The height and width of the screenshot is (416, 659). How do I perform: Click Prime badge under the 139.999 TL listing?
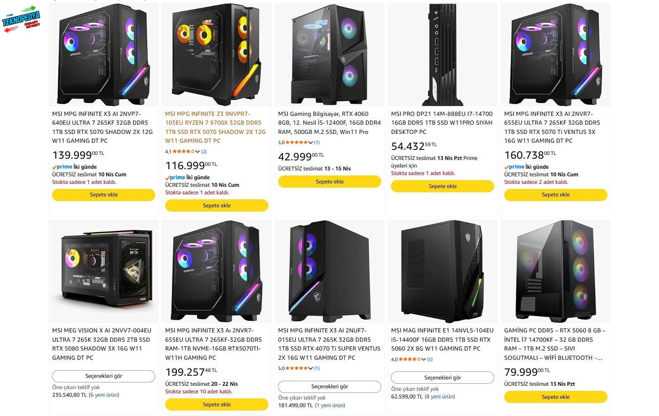62,167
